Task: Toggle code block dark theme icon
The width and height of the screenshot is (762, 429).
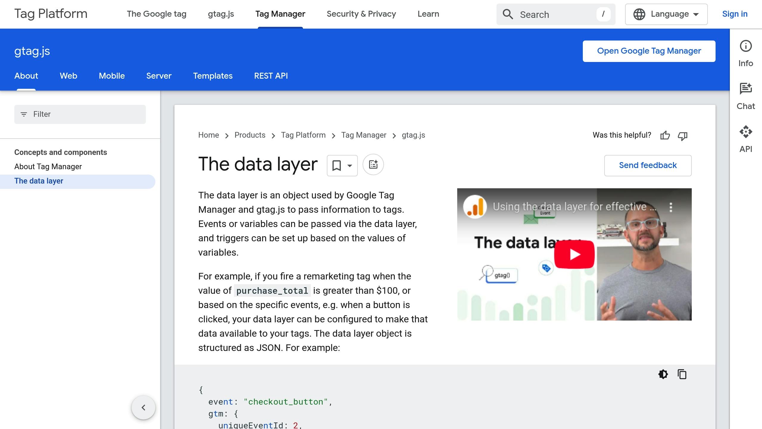Action: click(663, 374)
